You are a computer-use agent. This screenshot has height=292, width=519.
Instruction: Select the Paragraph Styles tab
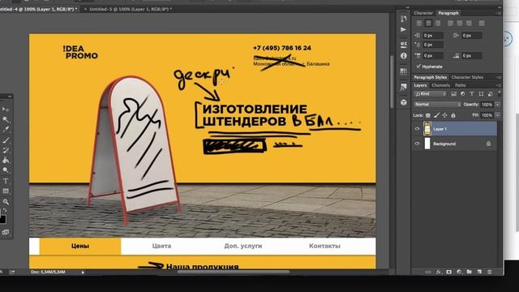point(431,77)
